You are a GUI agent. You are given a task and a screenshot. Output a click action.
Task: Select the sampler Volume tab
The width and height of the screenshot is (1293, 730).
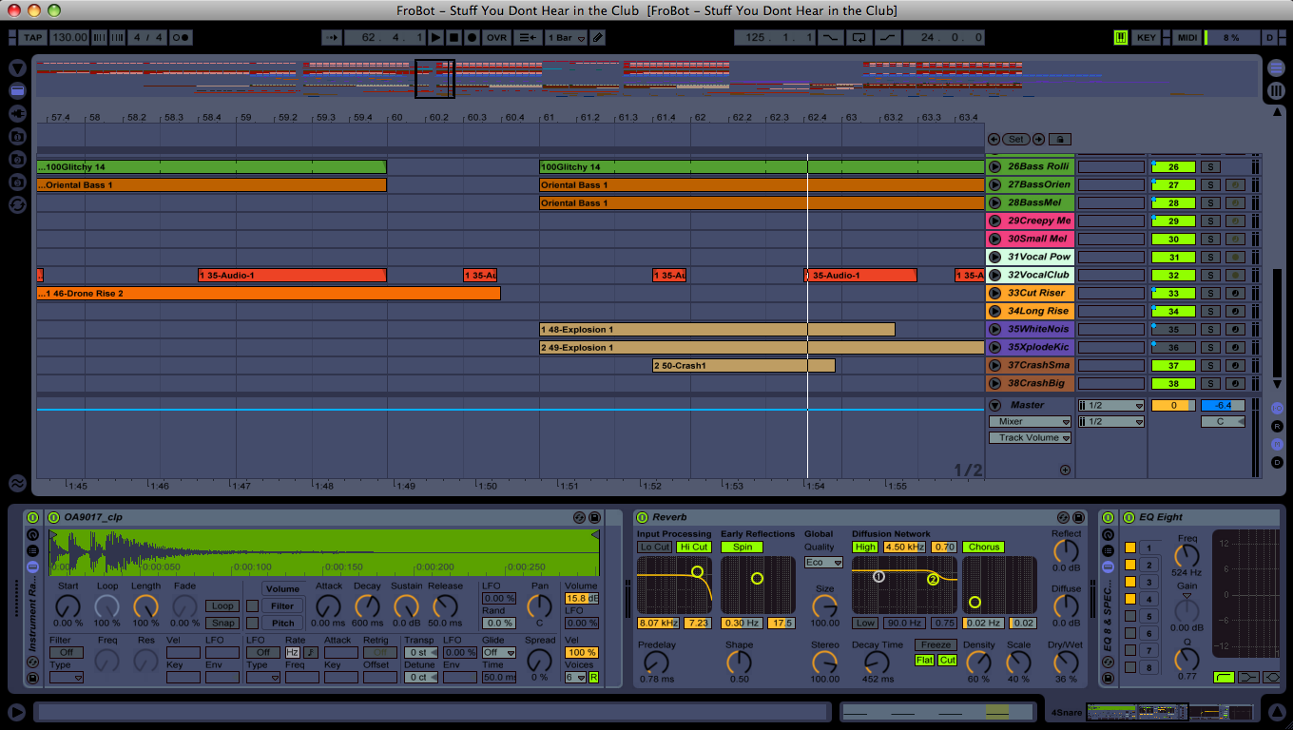click(x=281, y=589)
